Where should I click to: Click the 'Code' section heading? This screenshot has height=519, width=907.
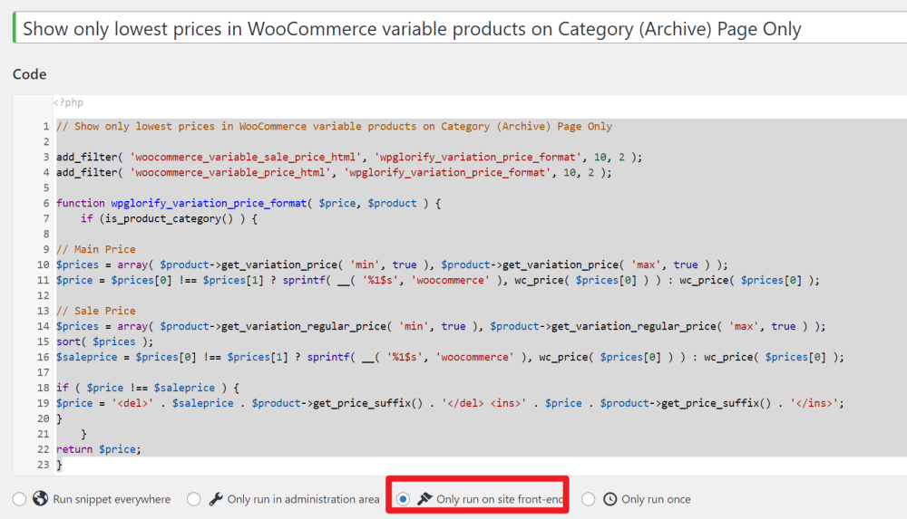pyautogui.click(x=30, y=74)
